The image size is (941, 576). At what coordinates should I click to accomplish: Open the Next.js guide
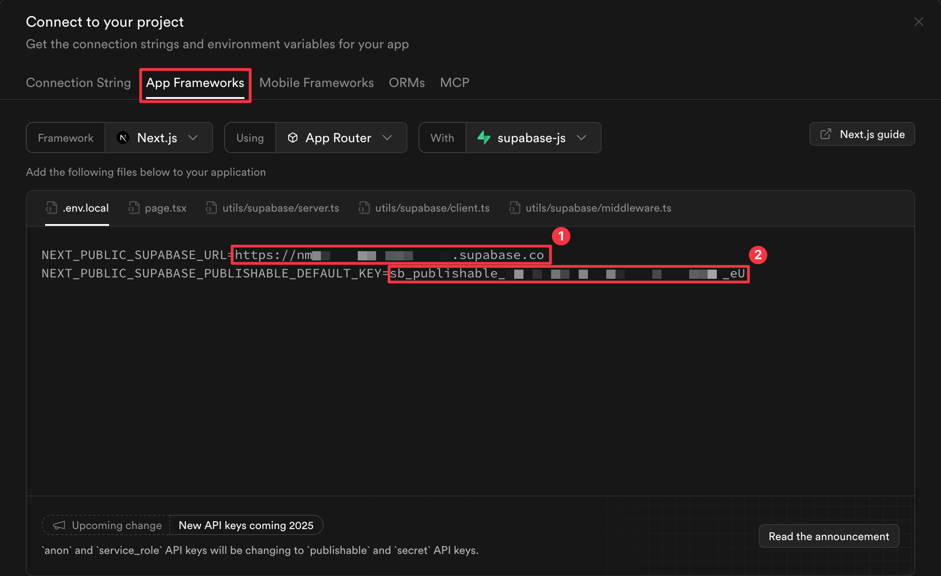point(862,134)
